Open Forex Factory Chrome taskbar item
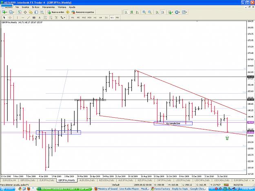Image resolution: width=255 pixels, height=191 pixels. coord(177,189)
